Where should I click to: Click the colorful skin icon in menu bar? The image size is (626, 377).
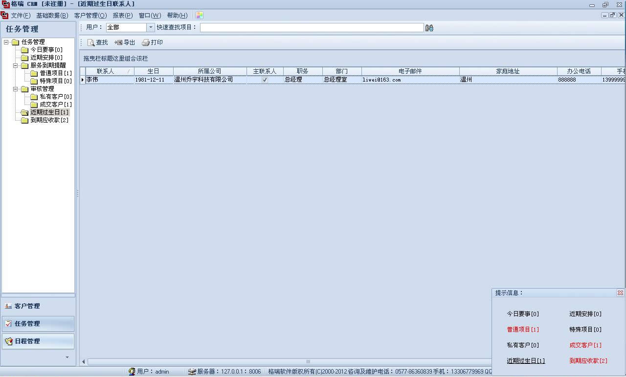click(200, 15)
